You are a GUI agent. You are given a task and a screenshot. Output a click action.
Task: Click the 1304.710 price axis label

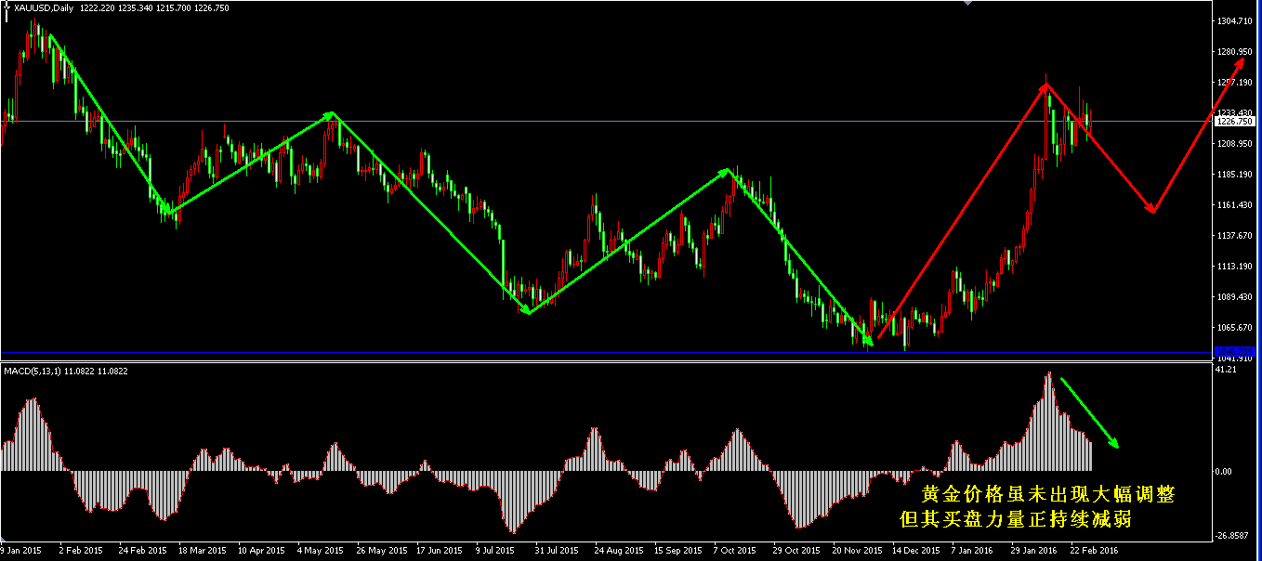tap(1236, 21)
